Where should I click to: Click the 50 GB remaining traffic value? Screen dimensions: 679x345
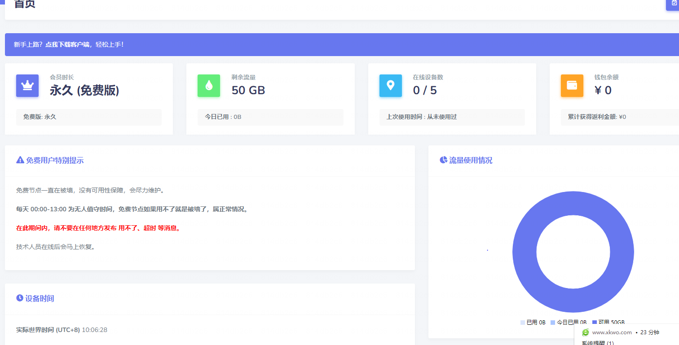click(x=248, y=90)
